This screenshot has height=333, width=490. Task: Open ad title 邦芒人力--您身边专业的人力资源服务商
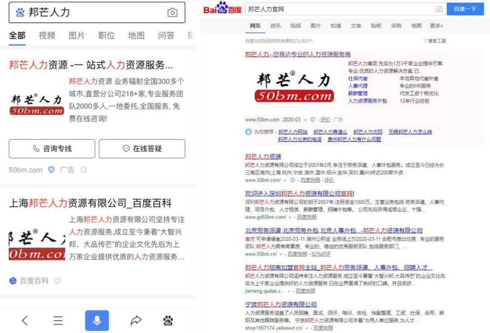(x=298, y=54)
